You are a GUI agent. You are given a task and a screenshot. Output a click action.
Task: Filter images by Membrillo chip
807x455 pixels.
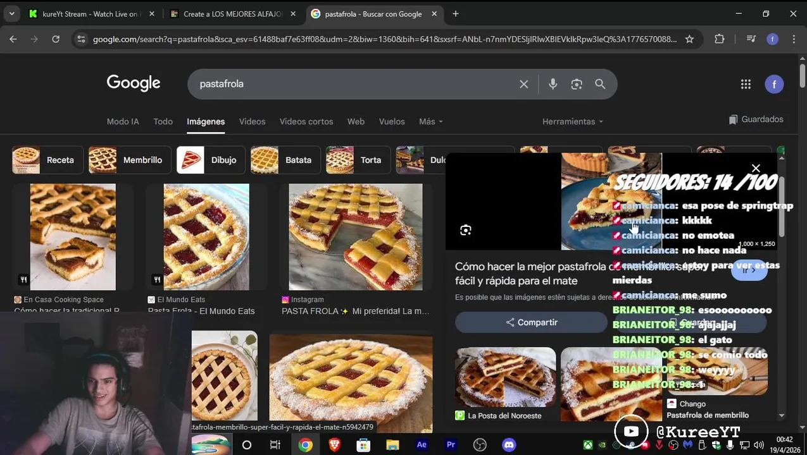click(130, 160)
